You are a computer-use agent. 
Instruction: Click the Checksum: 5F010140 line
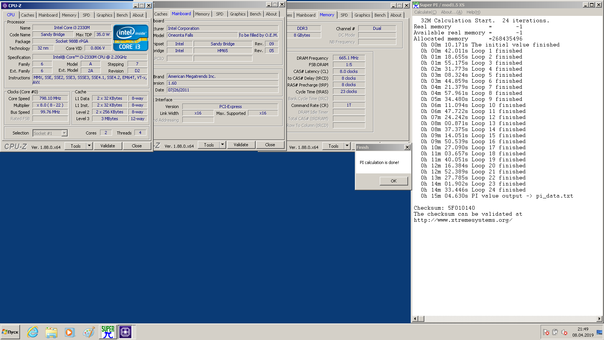(x=444, y=208)
